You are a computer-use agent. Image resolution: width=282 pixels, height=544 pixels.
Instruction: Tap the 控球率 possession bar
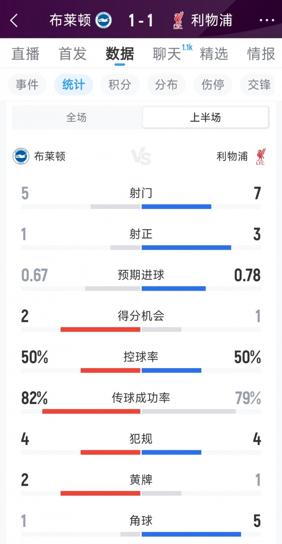(141, 370)
